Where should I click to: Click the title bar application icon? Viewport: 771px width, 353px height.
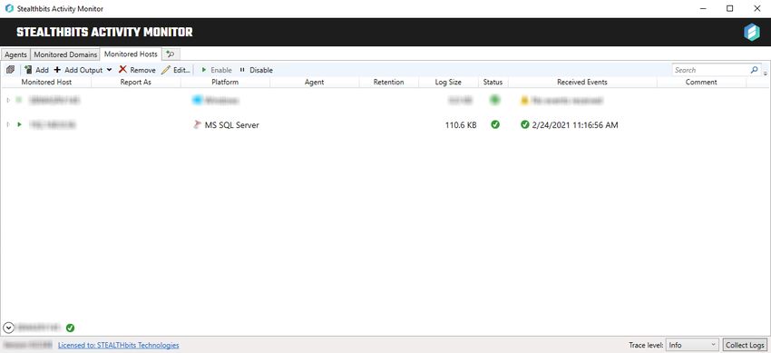[x=9, y=8]
